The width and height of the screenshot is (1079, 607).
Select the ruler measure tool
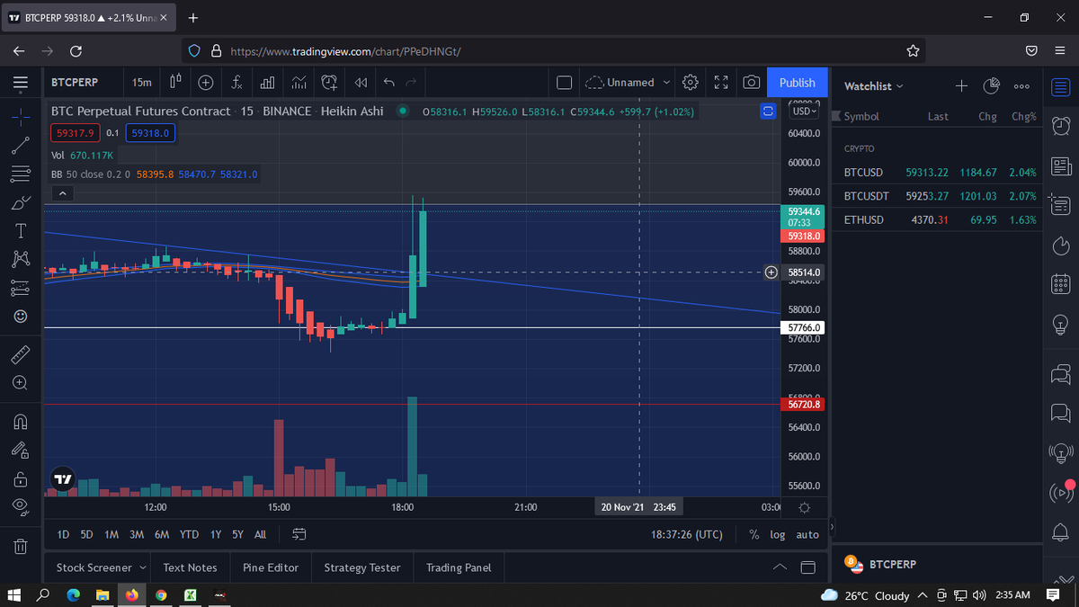point(20,353)
